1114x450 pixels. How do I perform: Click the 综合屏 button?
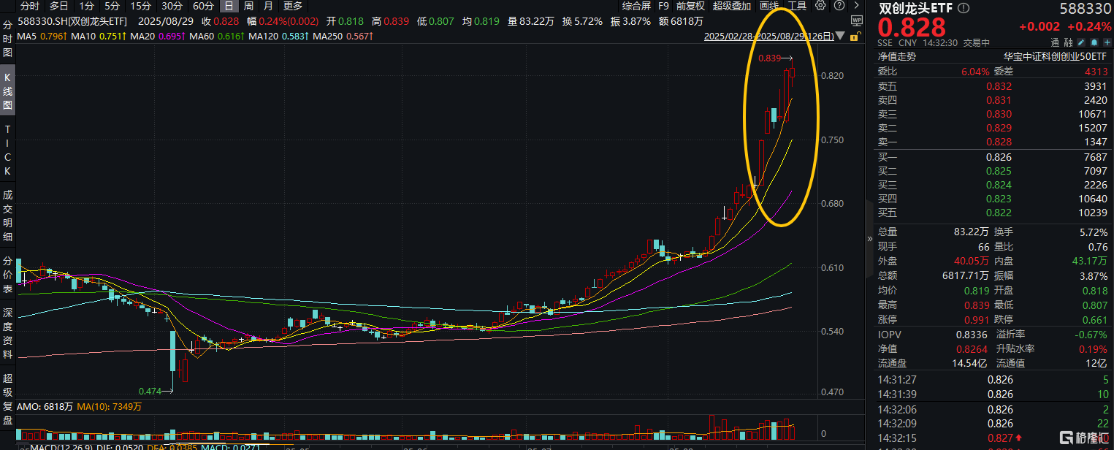click(636, 6)
